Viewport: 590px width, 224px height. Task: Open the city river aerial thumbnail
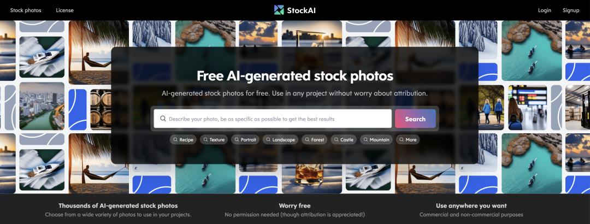coord(42,106)
